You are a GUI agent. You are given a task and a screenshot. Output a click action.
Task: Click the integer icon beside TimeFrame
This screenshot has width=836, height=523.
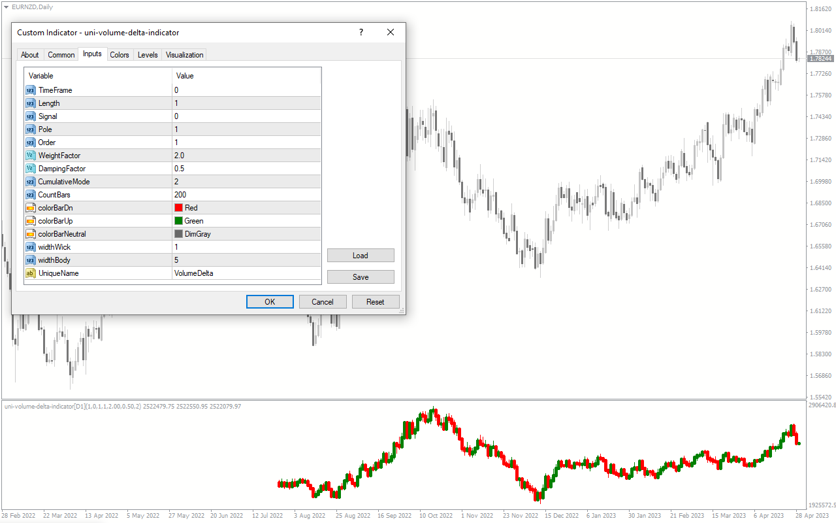(x=31, y=90)
